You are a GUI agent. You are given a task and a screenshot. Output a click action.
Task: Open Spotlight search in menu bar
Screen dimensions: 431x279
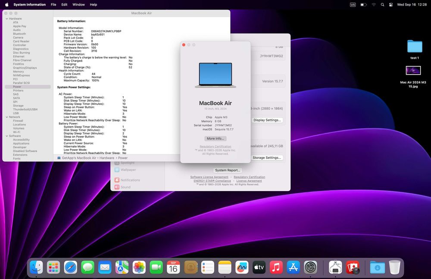coord(382,5)
